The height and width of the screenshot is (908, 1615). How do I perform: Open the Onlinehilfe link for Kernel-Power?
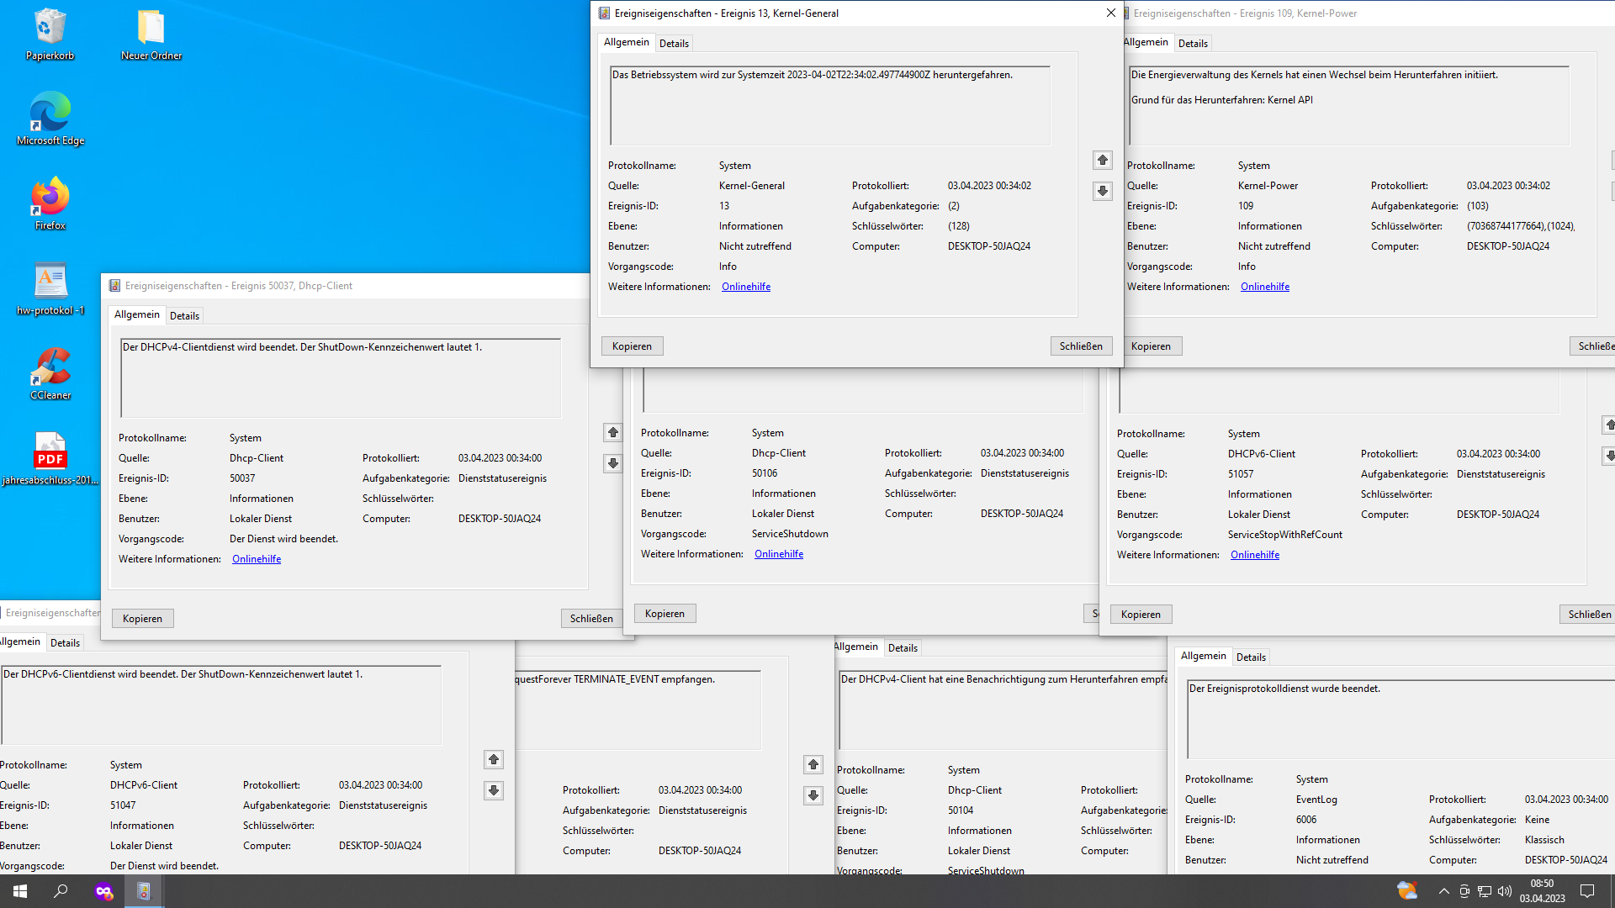(x=1264, y=286)
